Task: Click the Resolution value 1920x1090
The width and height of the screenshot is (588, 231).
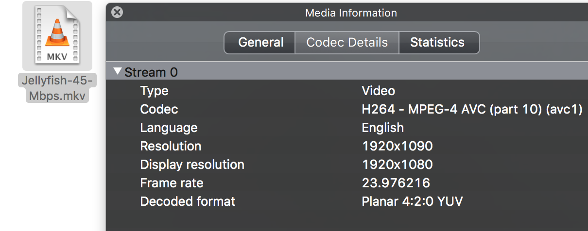Action: coord(397,146)
